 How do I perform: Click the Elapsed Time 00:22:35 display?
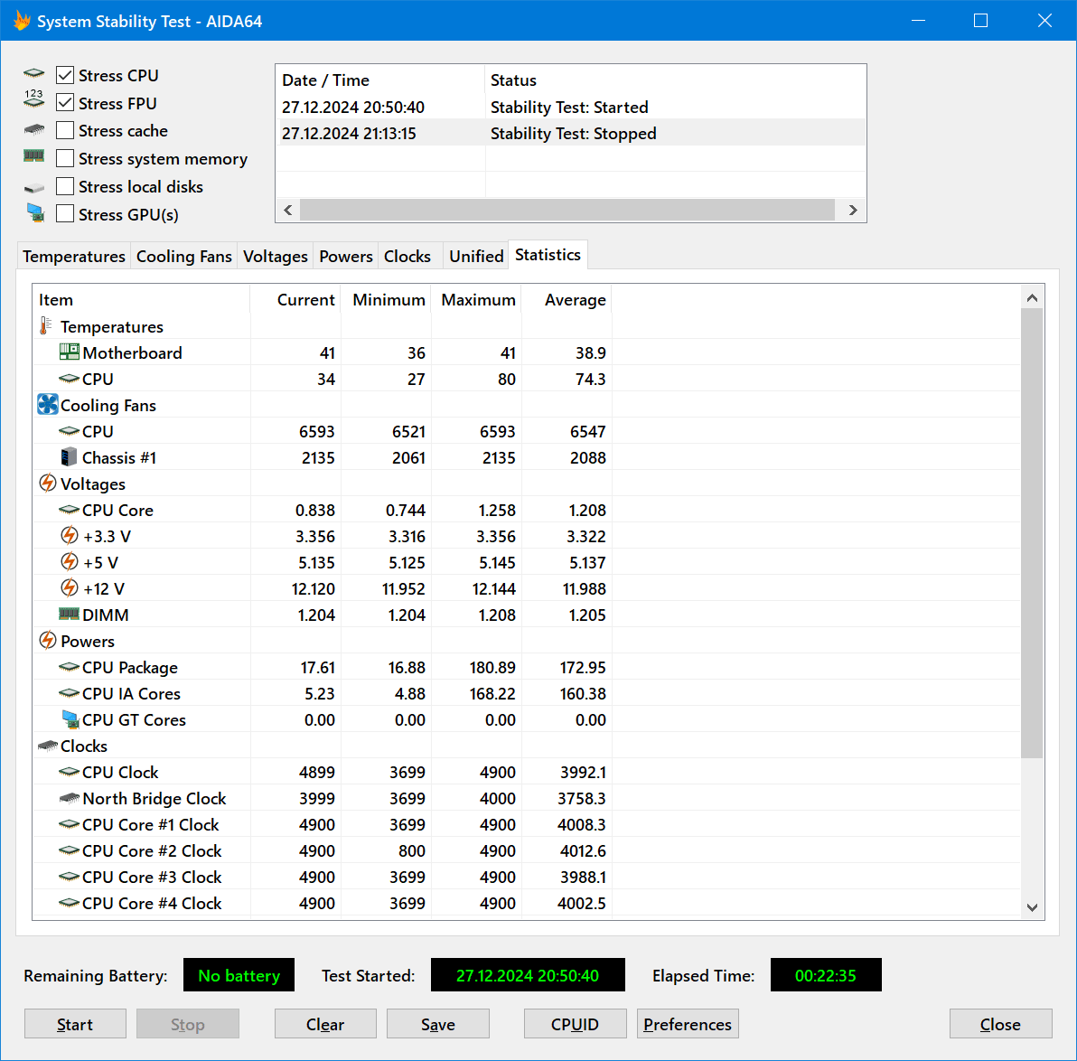(x=826, y=975)
